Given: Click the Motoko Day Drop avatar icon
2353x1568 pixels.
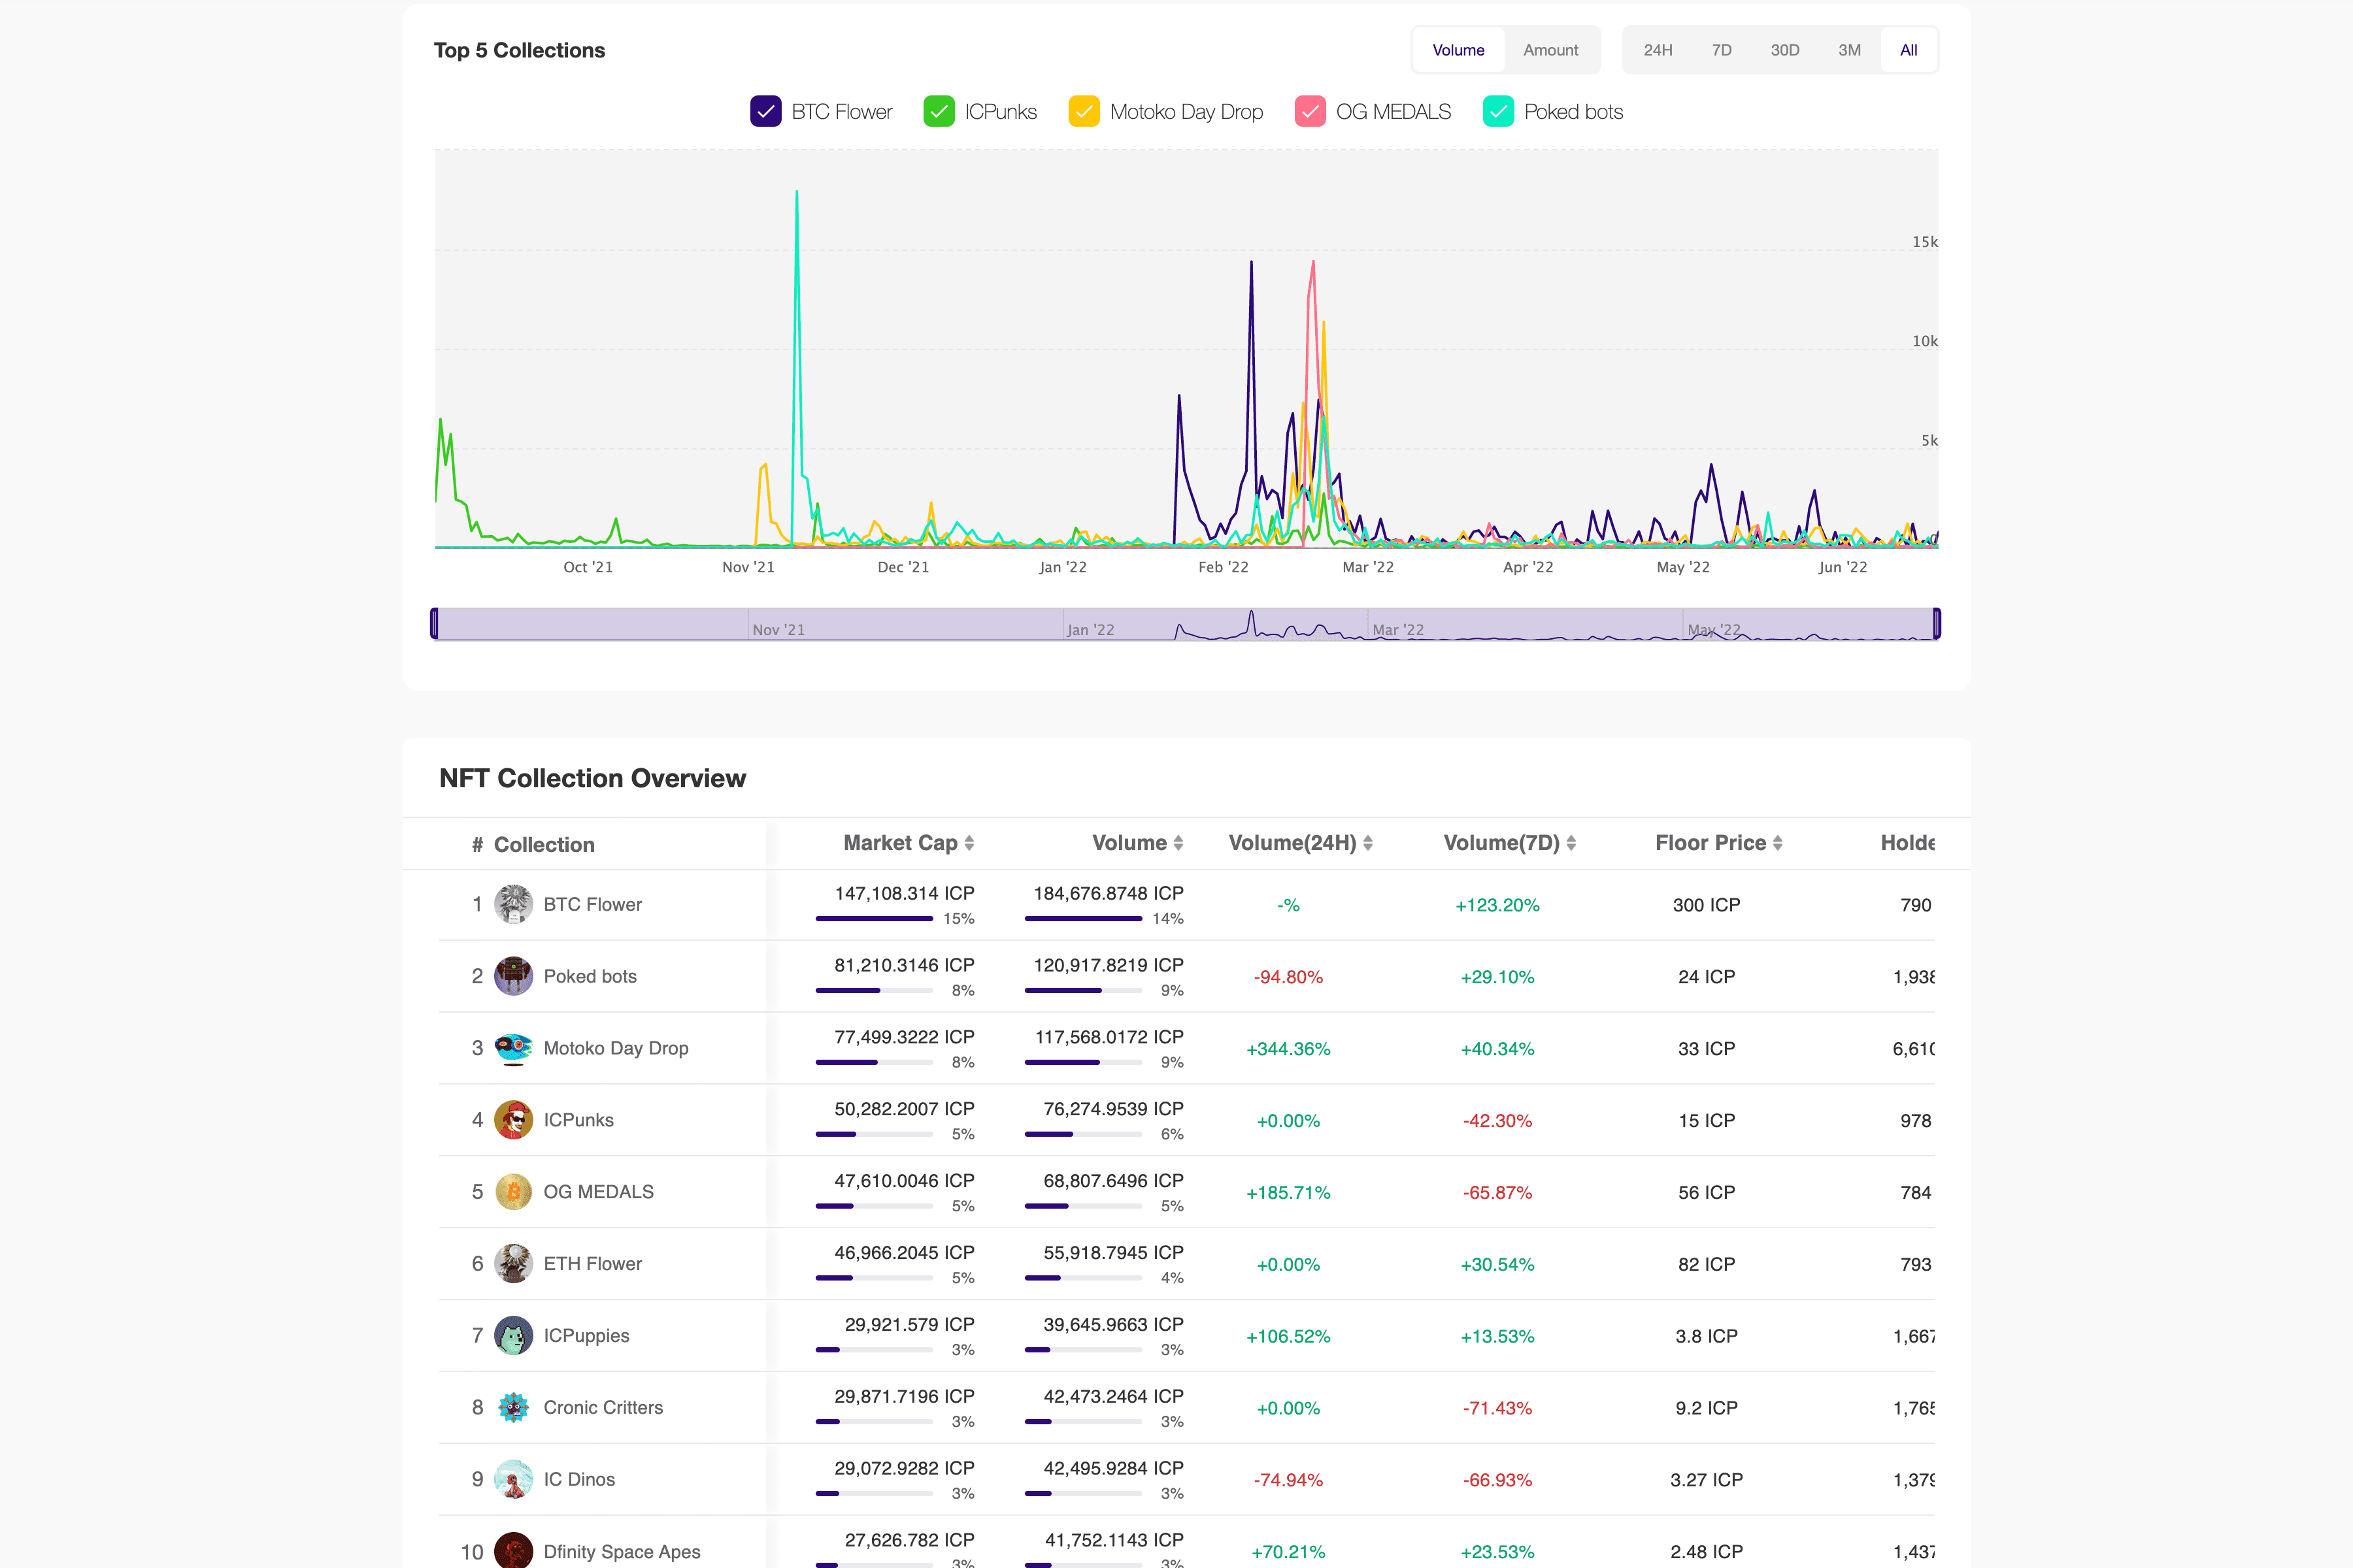Looking at the screenshot, I should pyautogui.click(x=513, y=1048).
